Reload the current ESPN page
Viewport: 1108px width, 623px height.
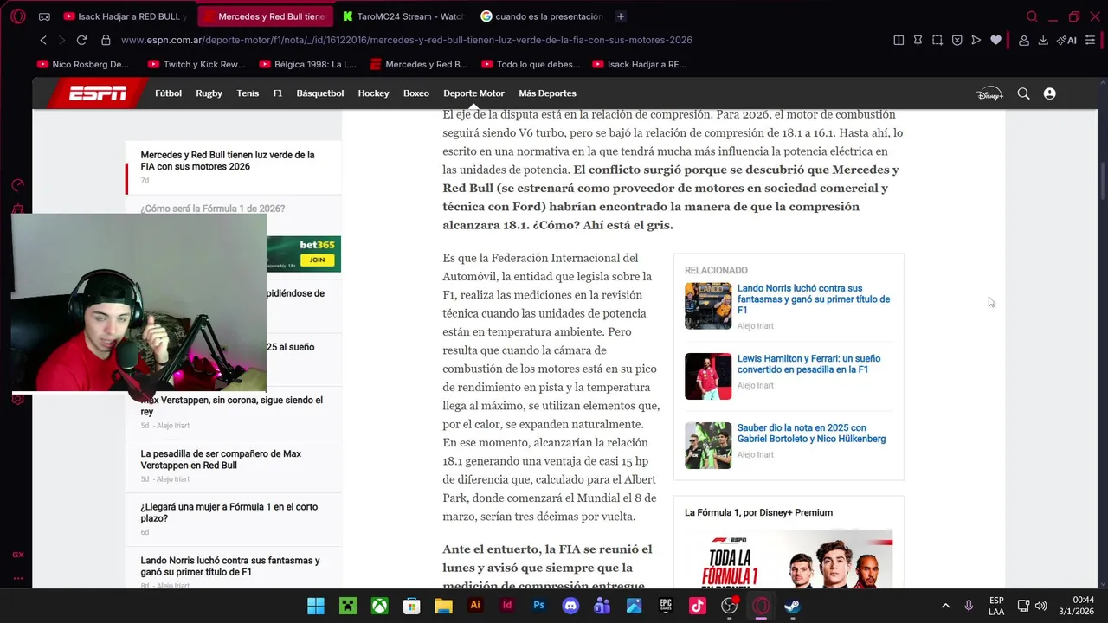point(81,40)
